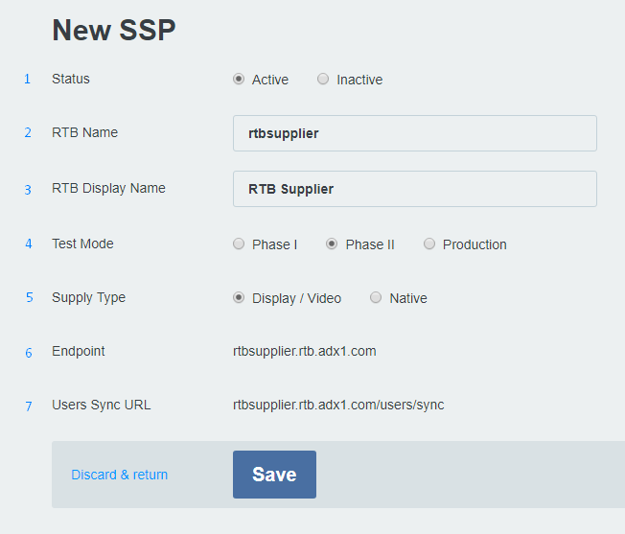The height and width of the screenshot is (534, 625).
Task: Click the endpoint value rtbsupplier.rtb.adx1.com
Action: tap(304, 351)
